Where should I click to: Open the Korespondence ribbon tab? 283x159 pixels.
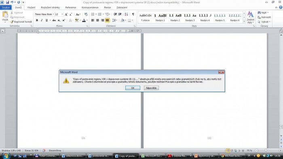pyautogui.click(x=90, y=7)
